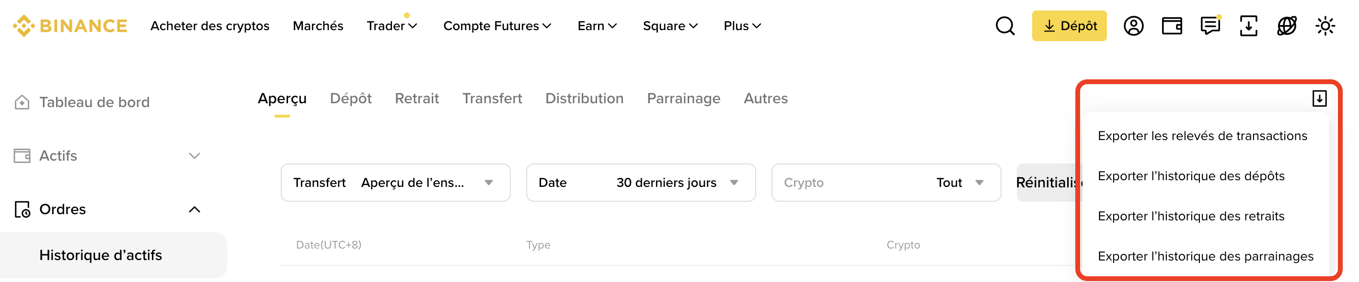Open the wallet icon in header
The height and width of the screenshot is (282, 1359).
[x=1172, y=26]
